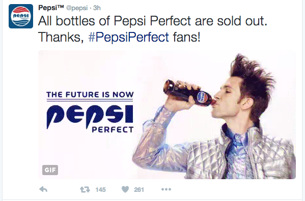305x201 pixels.
Task: Click the reply arrow icon
Action: [x=43, y=189]
